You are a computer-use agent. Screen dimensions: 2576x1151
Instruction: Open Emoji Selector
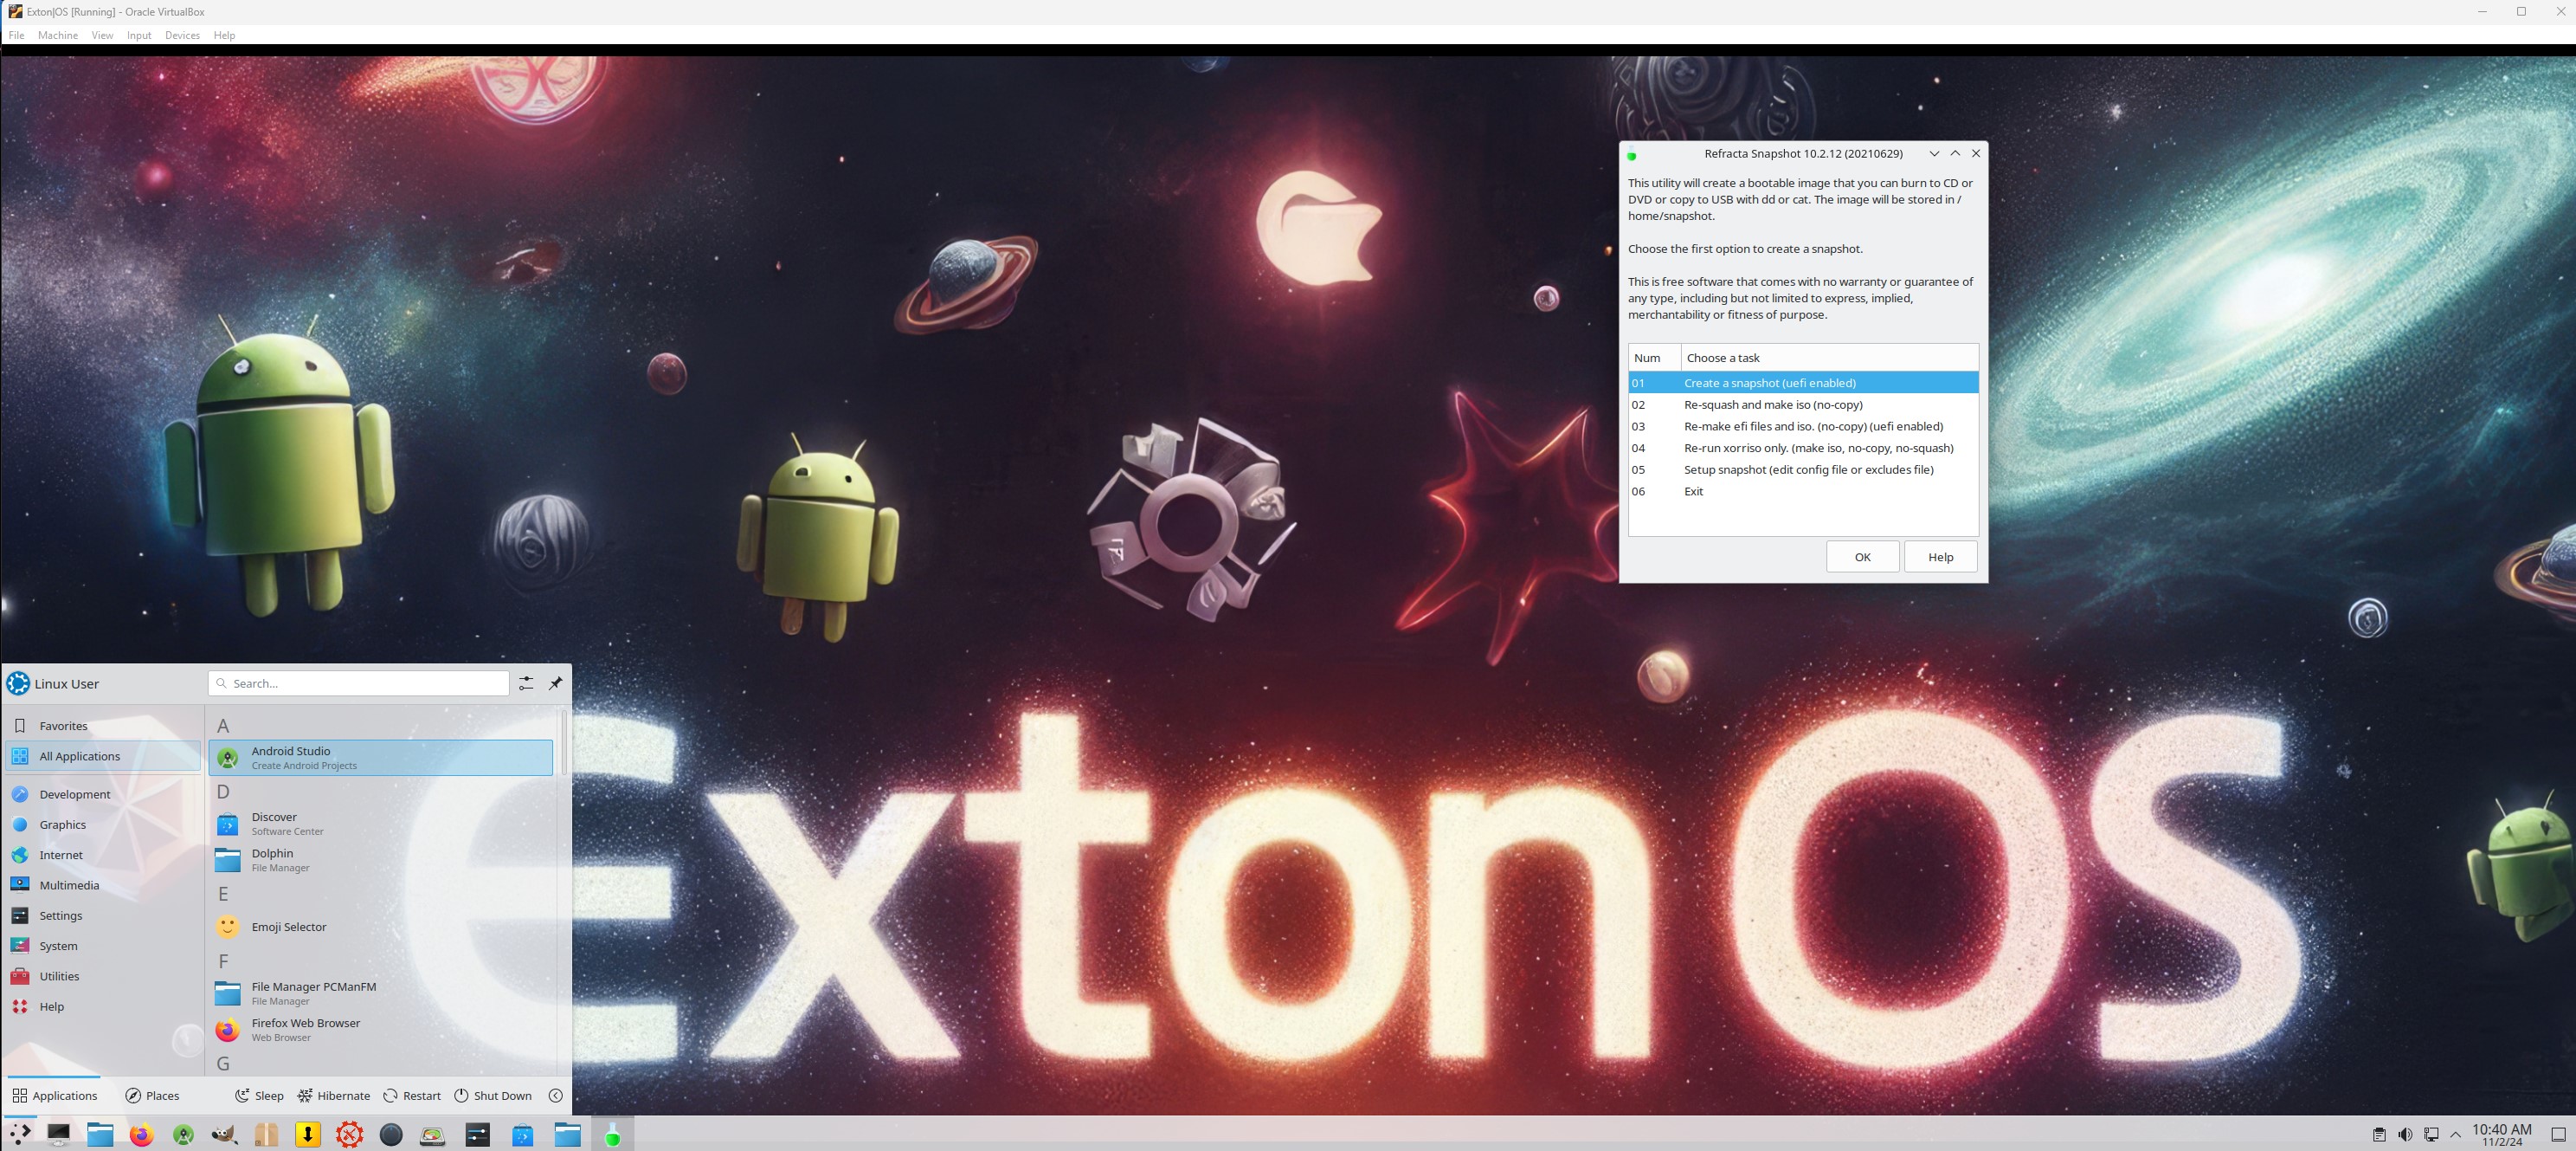pos(380,927)
